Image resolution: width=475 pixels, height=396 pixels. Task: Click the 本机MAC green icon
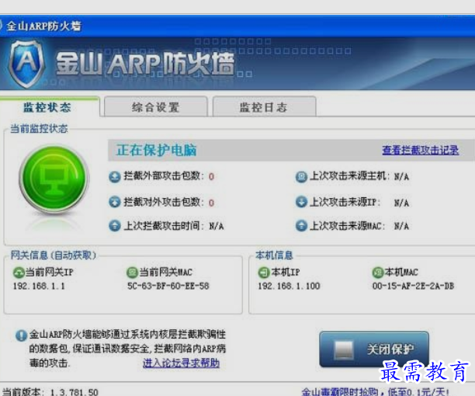(x=378, y=273)
